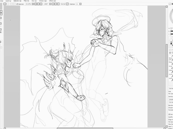Click the +000° rotation angle field

pos(46,4)
